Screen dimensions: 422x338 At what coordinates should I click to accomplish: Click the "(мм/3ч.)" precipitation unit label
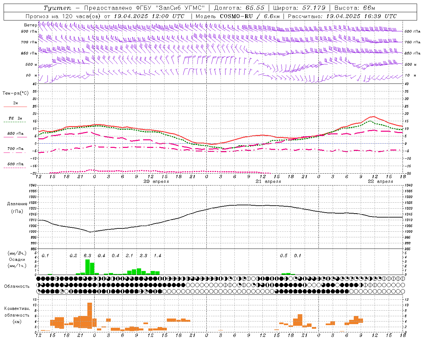(17, 253)
